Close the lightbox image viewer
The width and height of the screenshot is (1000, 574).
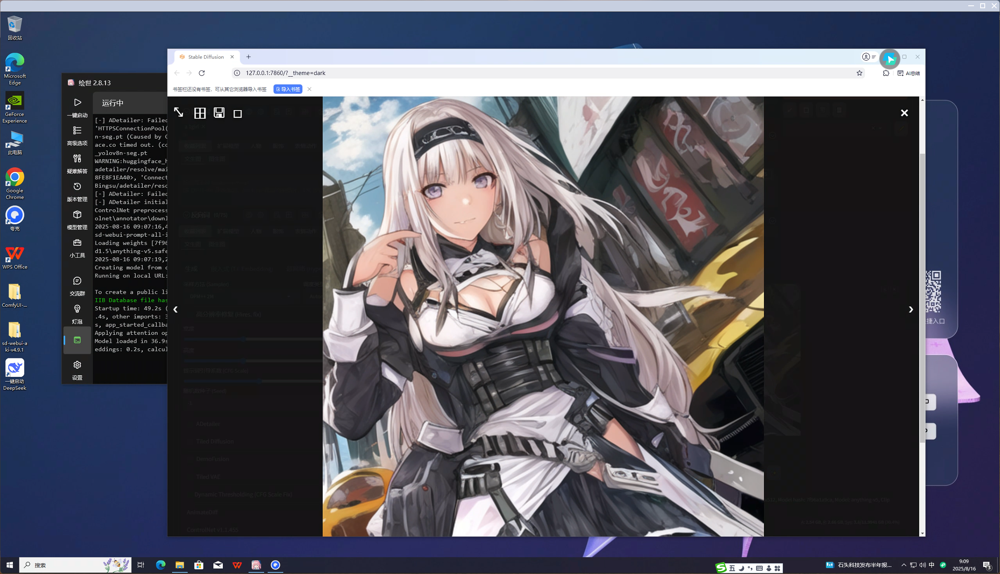pos(904,113)
